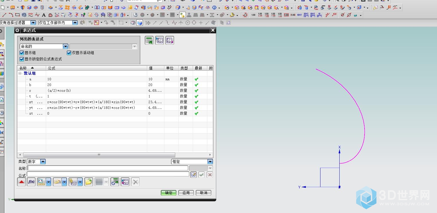Click the 取消 button
437x213 pixels.
[x=204, y=193]
